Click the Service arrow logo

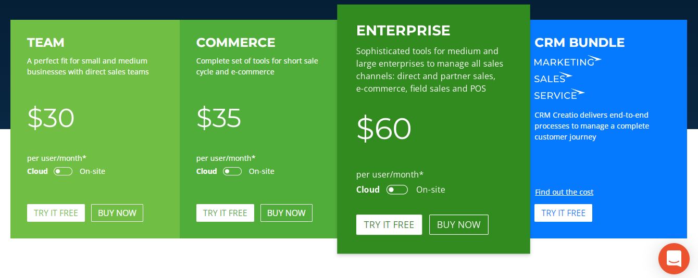click(x=559, y=95)
